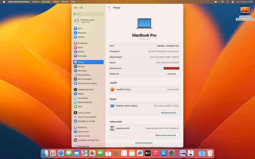Click Wi-Fi status icon in menu bar

pyautogui.click(x=223, y=2)
